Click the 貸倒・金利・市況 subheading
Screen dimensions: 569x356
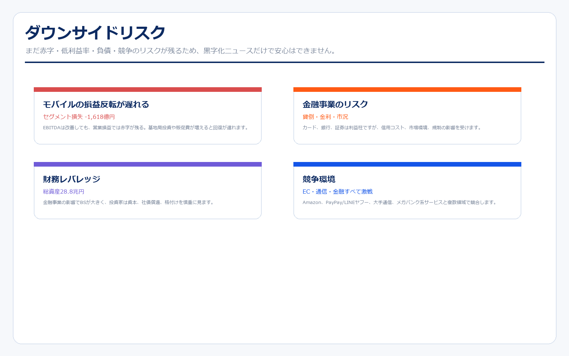pyautogui.click(x=325, y=117)
